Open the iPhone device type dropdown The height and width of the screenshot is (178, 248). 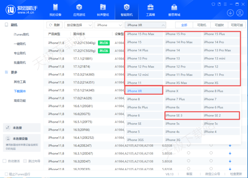(109, 25)
